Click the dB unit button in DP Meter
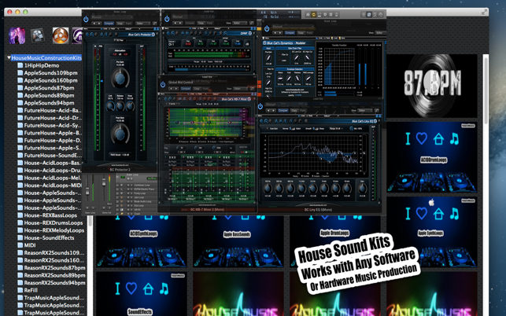Image resolution: width=506 pixels, height=316 pixels. tap(247, 44)
